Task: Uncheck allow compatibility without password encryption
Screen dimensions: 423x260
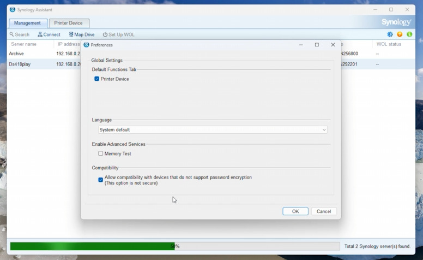Action: tap(101, 180)
